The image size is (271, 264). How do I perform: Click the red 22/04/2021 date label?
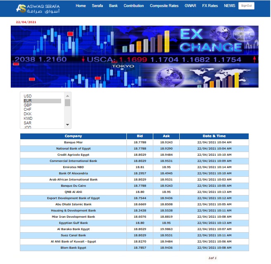(26, 22)
